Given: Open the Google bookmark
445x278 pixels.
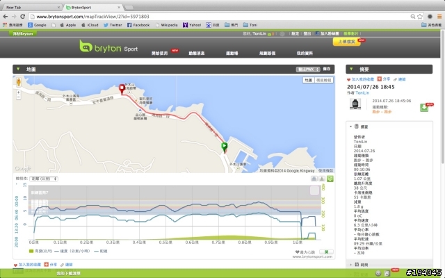Looking at the screenshot, I should (x=37, y=25).
